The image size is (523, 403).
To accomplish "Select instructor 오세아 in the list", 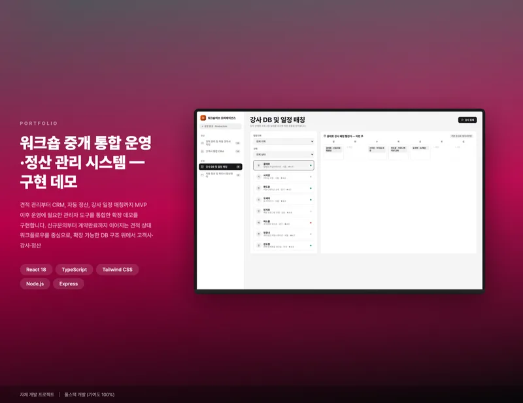I will tap(284, 200).
